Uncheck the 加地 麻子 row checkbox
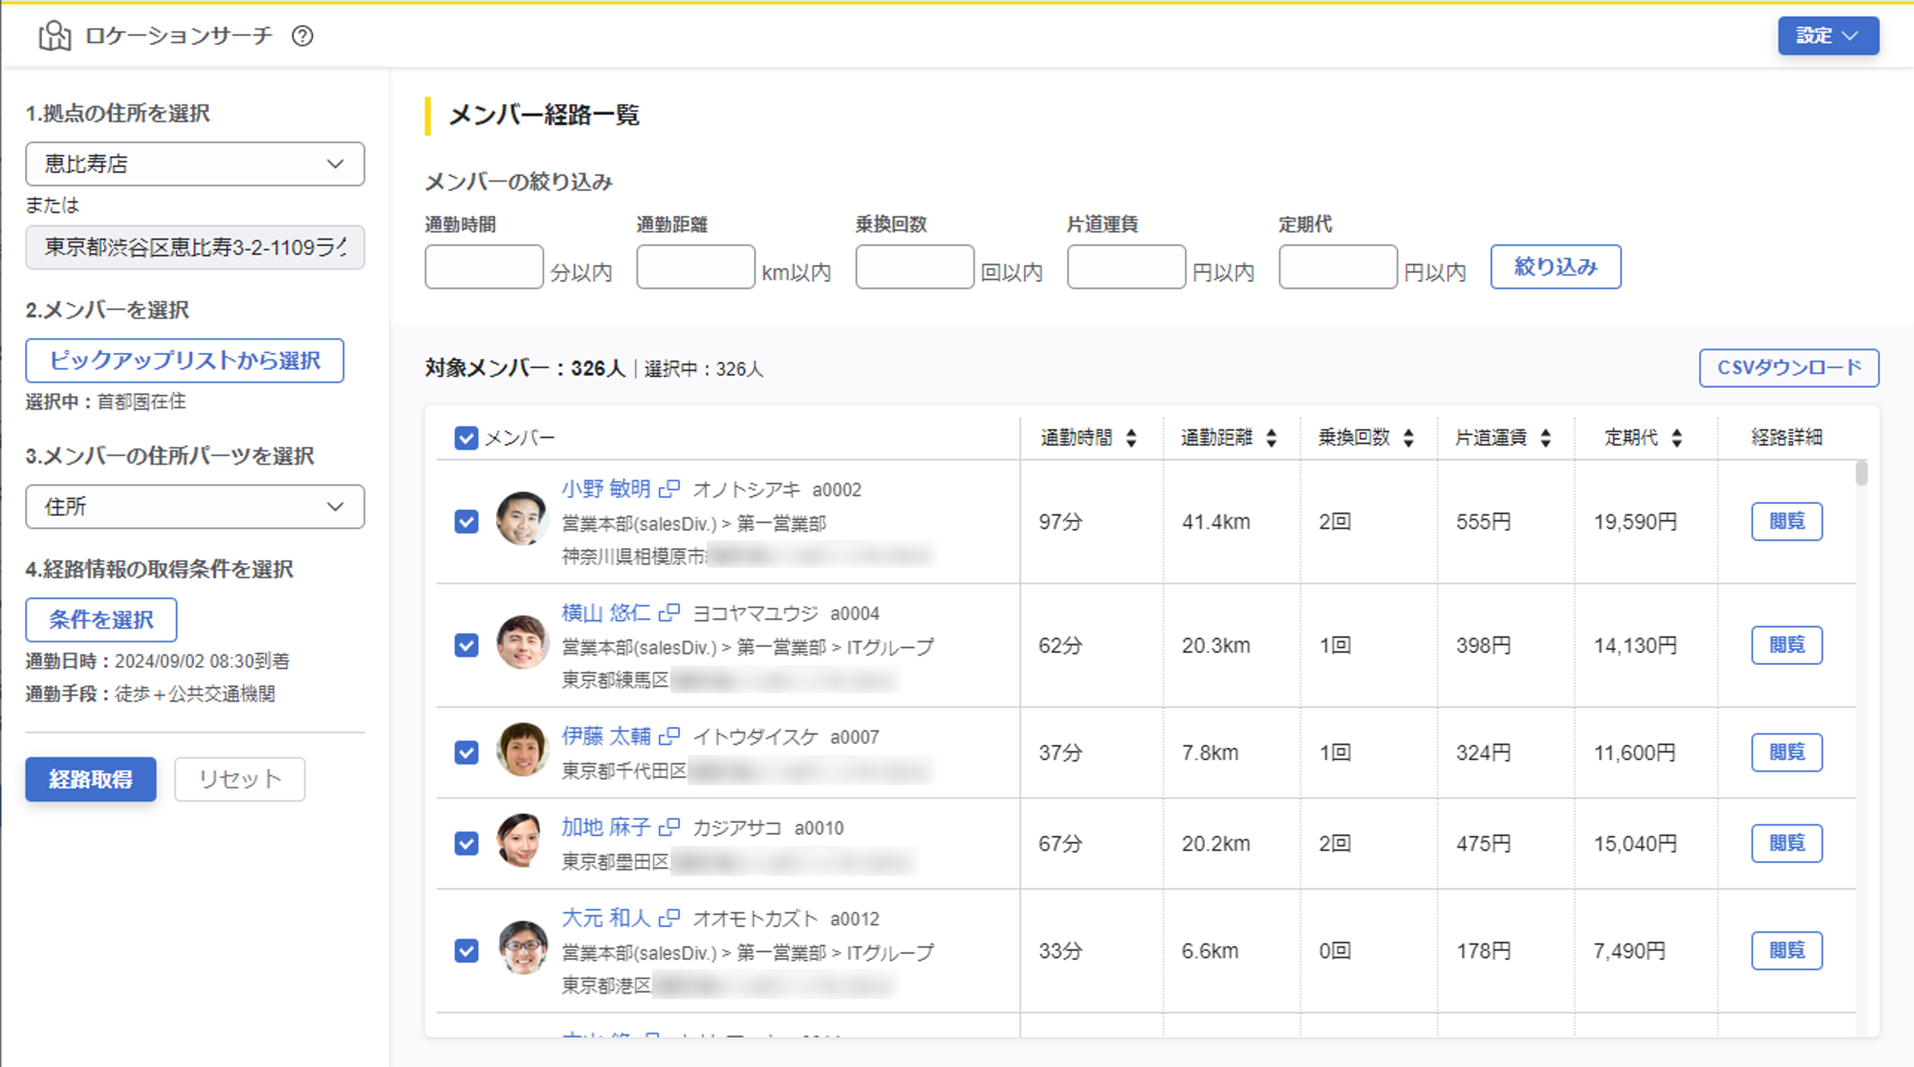This screenshot has width=1914, height=1067. point(466,843)
